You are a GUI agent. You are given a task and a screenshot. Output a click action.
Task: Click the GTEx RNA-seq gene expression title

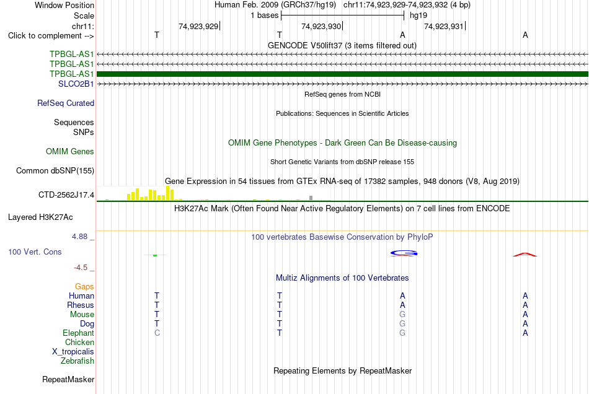342,182
